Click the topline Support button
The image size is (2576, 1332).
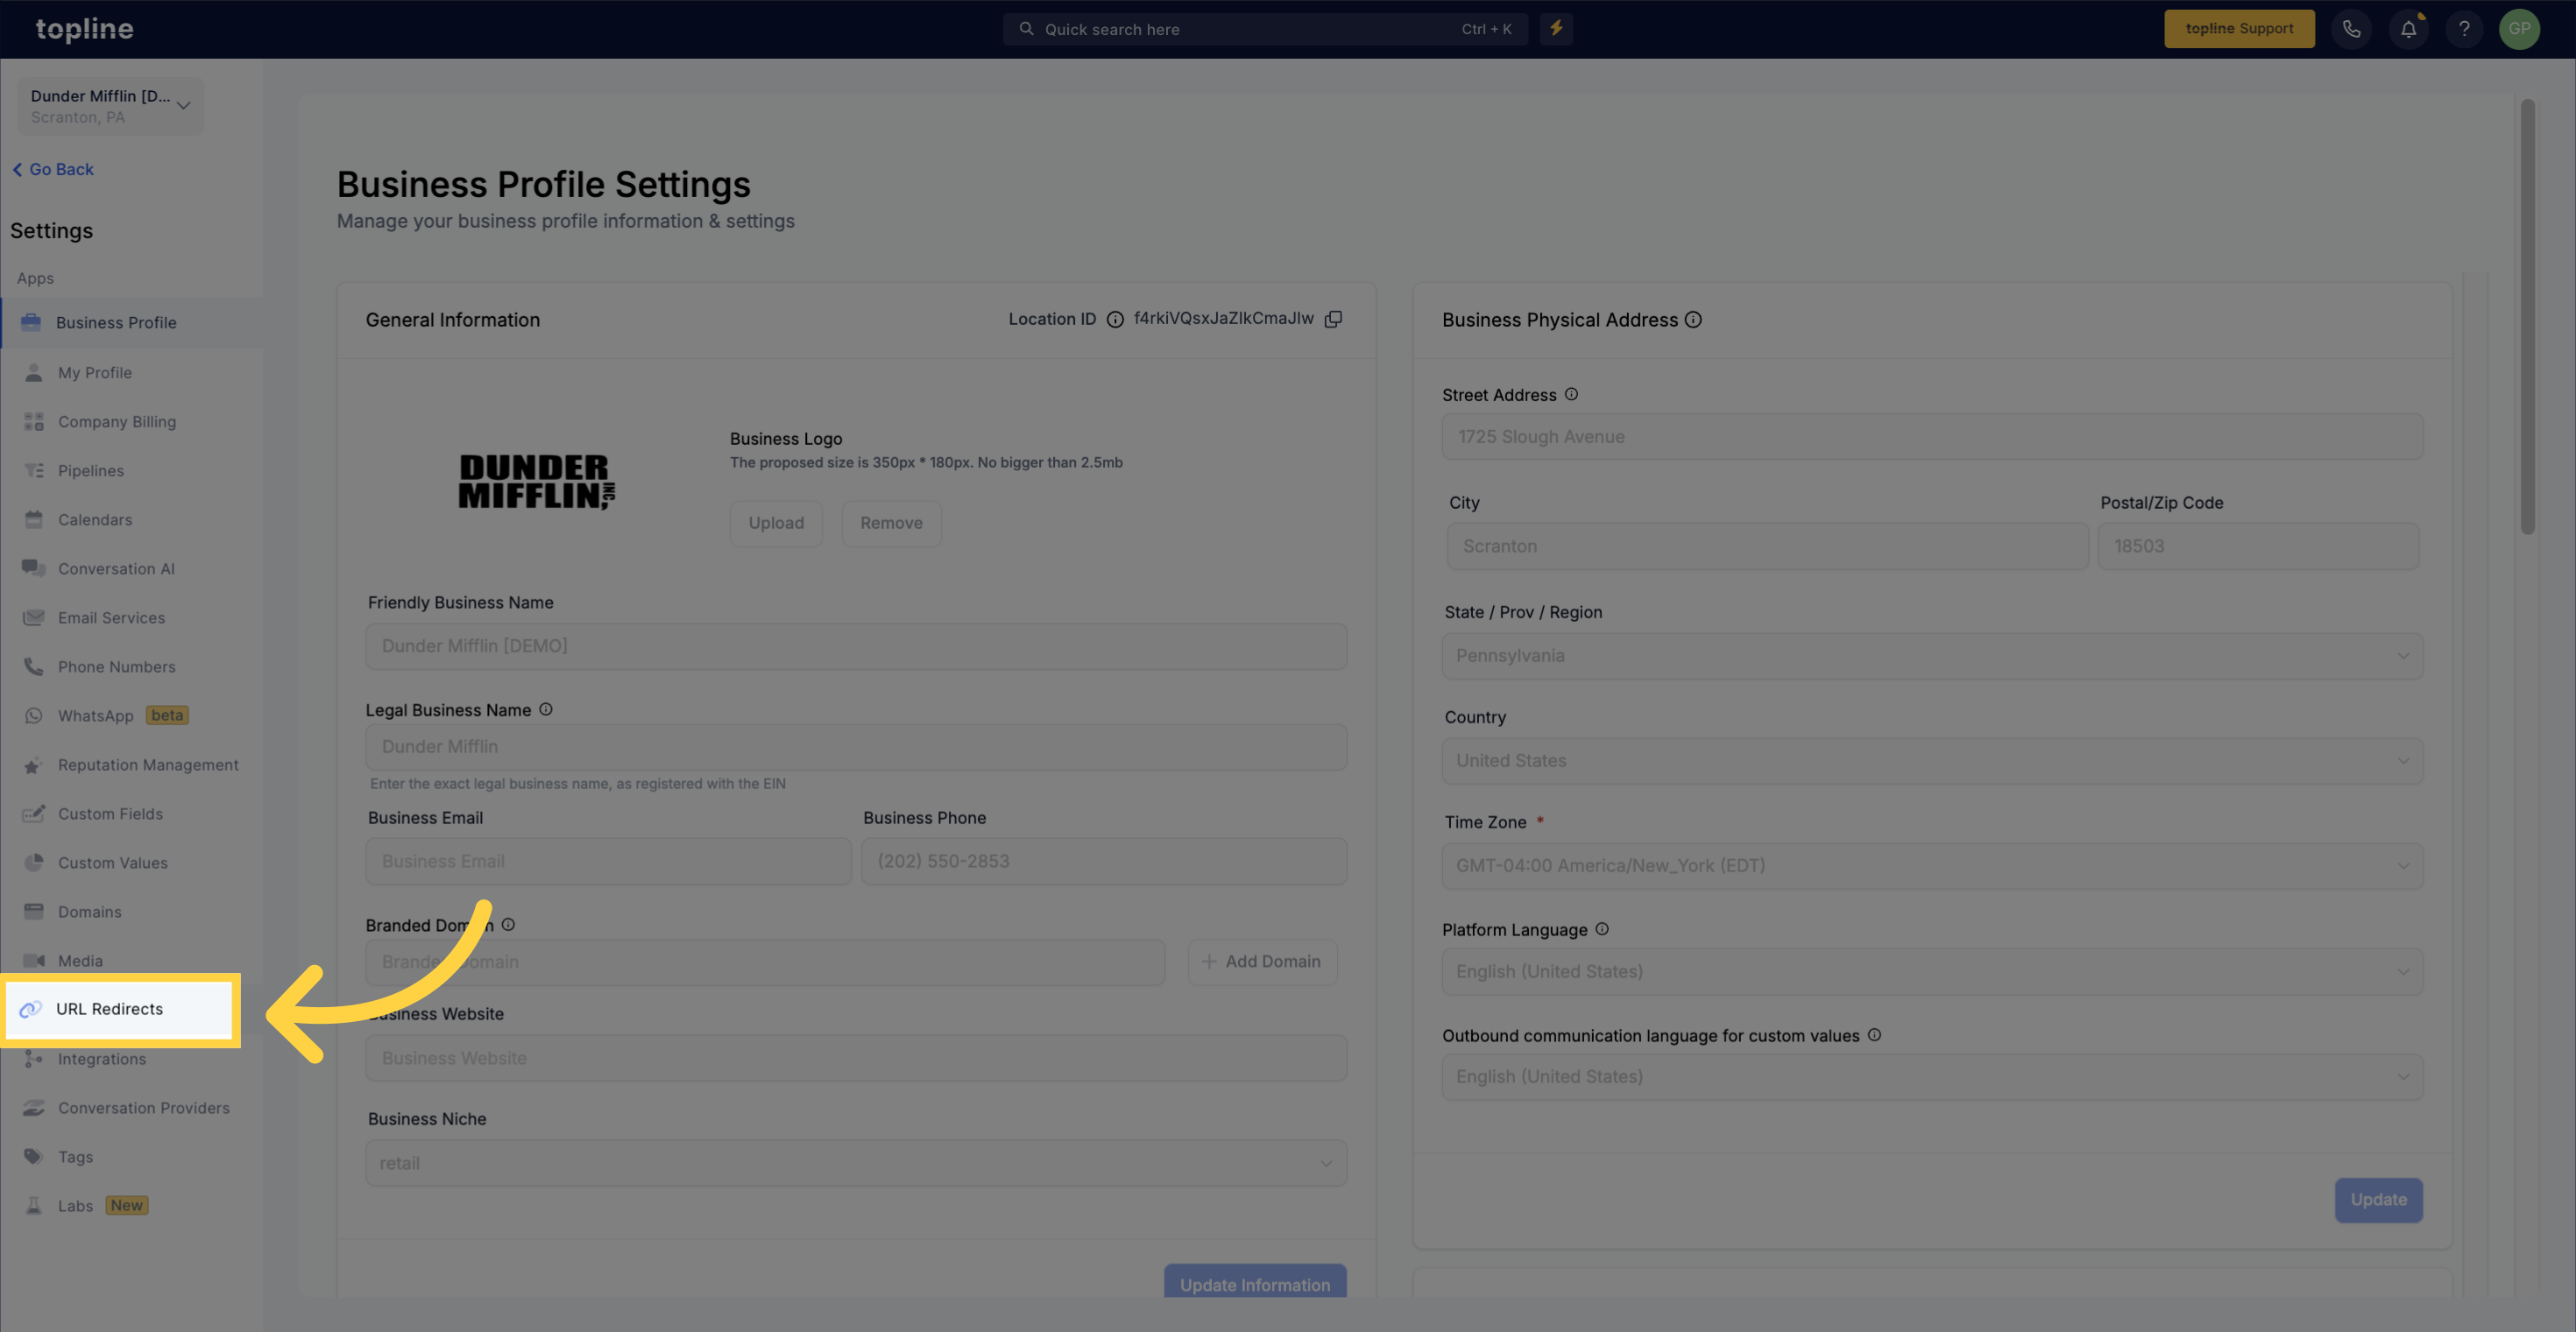click(2240, 29)
